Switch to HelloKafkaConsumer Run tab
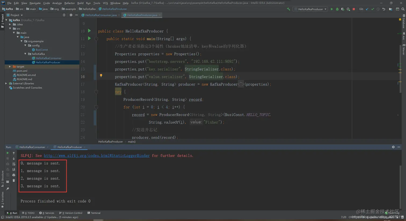This screenshot has height=221, width=406. pyautogui.click(x=32, y=147)
